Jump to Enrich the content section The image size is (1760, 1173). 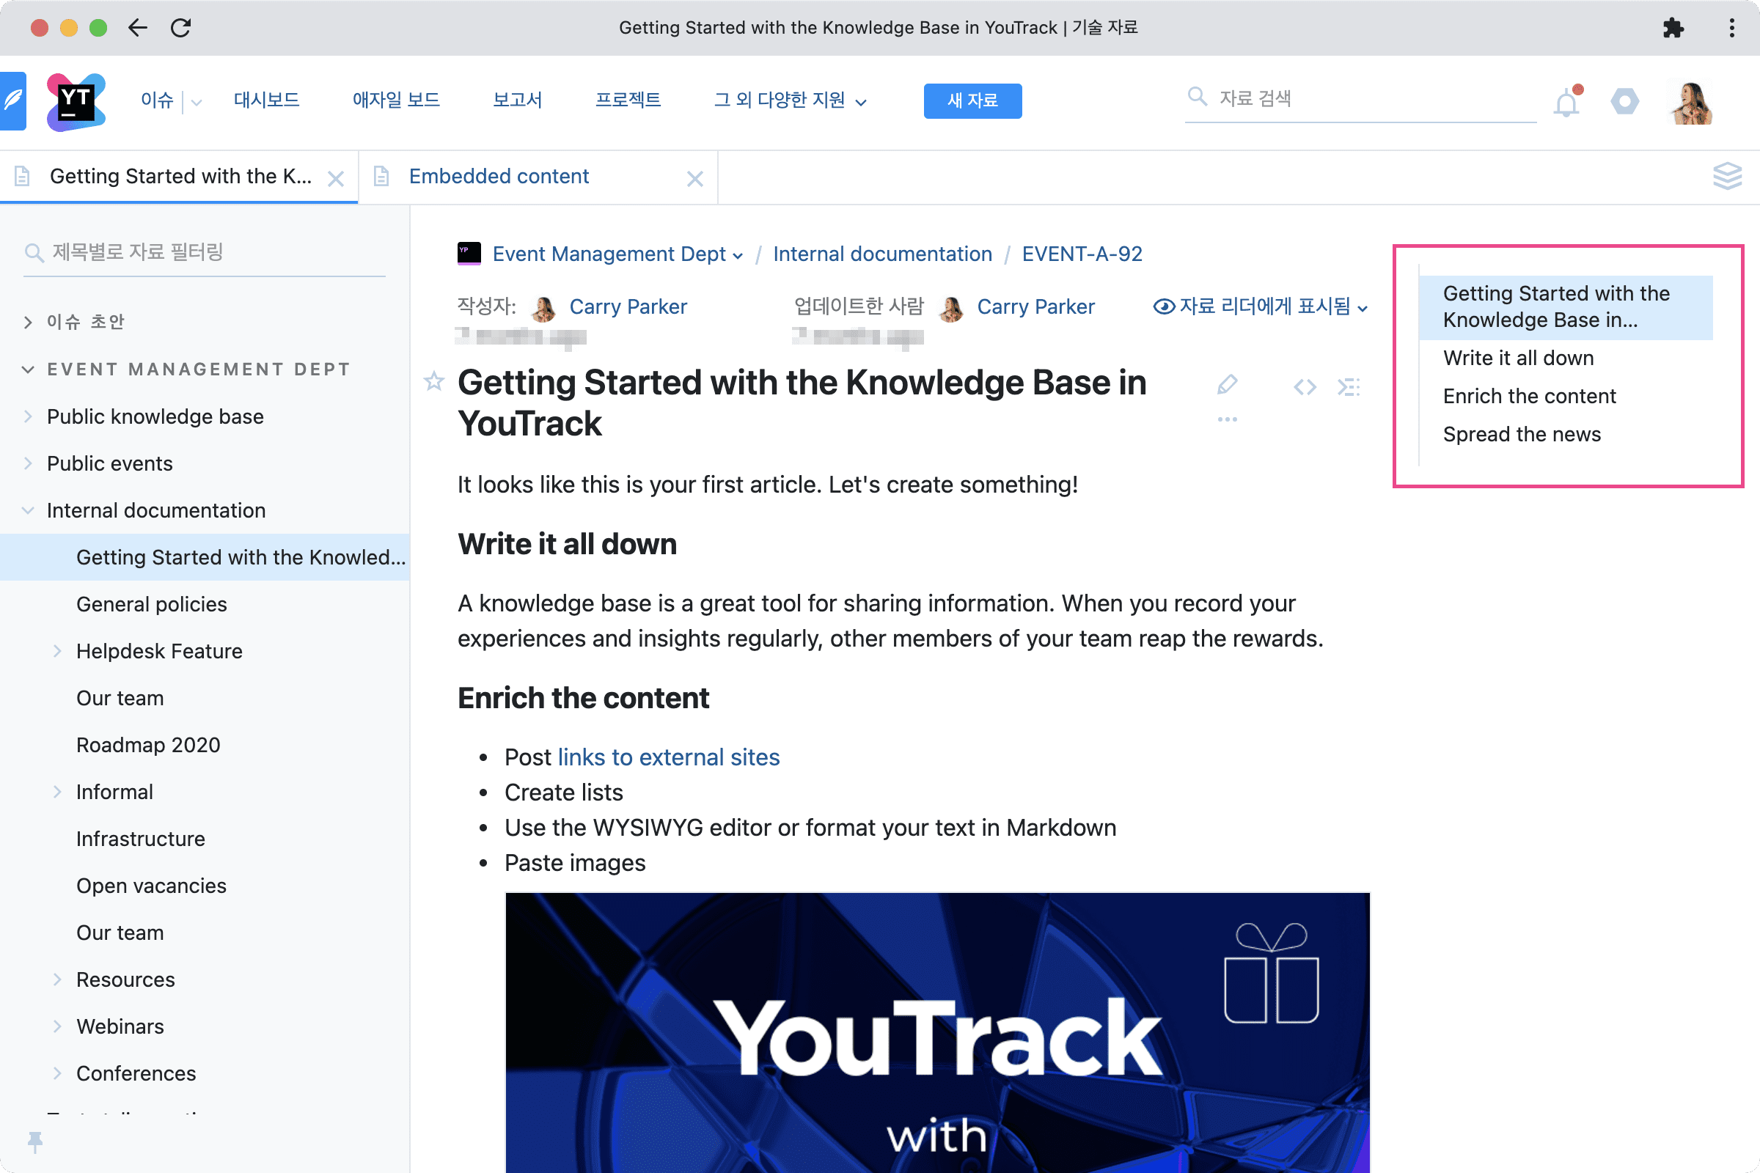[x=1529, y=397]
